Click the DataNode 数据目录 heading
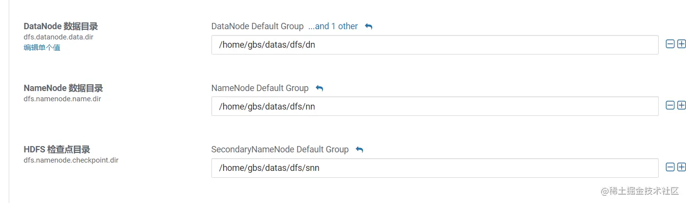 coord(60,26)
